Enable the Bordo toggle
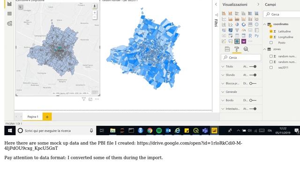The width and height of the screenshot is (300, 169). pyautogui.click(x=253, y=100)
